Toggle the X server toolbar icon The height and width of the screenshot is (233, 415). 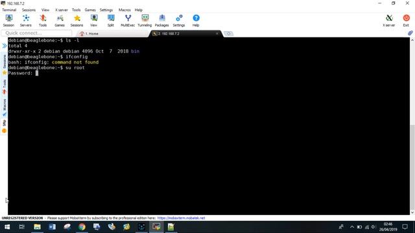pos(389,21)
